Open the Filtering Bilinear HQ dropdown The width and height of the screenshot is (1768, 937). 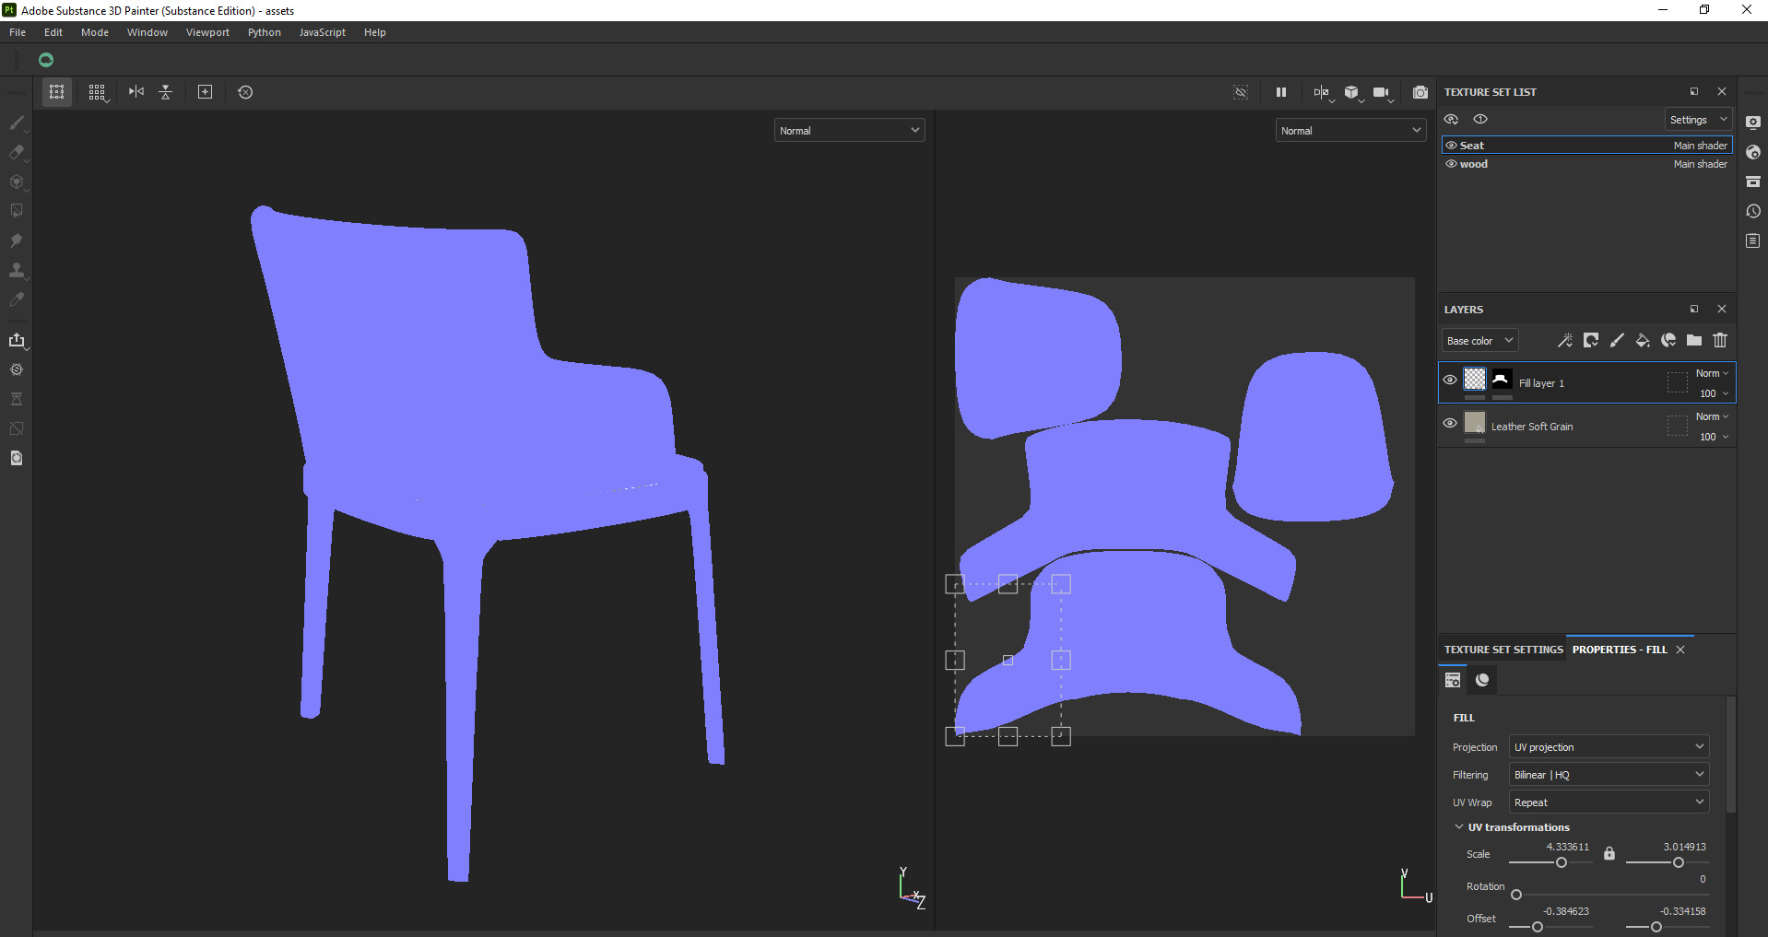[x=1609, y=775]
